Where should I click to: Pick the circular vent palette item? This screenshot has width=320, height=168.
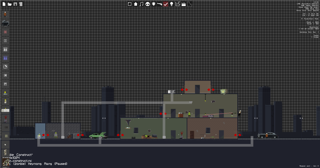tap(5, 67)
